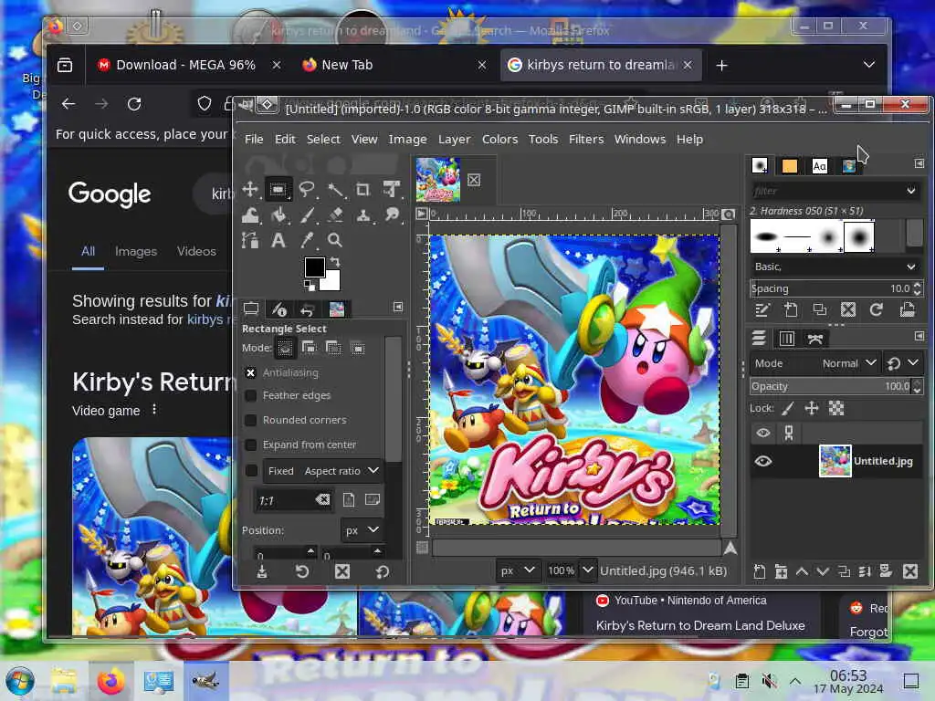Viewport: 935px width, 701px height.
Task: Create a new layer group
Action: pyautogui.click(x=782, y=571)
